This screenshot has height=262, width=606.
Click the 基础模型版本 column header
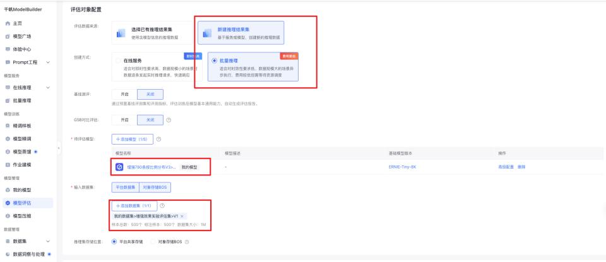point(400,153)
